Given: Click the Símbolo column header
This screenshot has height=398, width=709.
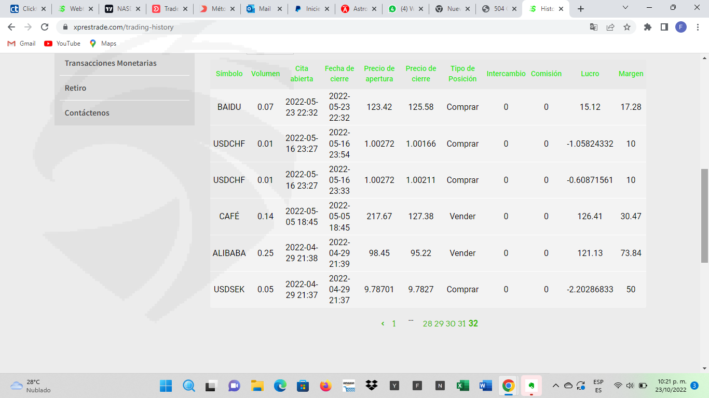Looking at the screenshot, I should click(x=229, y=74).
